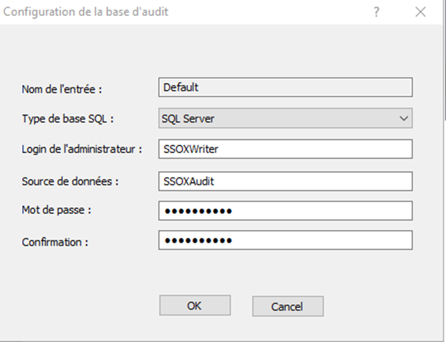Click inside the Mot de passe field
Screen dimensions: 446x342
point(286,210)
